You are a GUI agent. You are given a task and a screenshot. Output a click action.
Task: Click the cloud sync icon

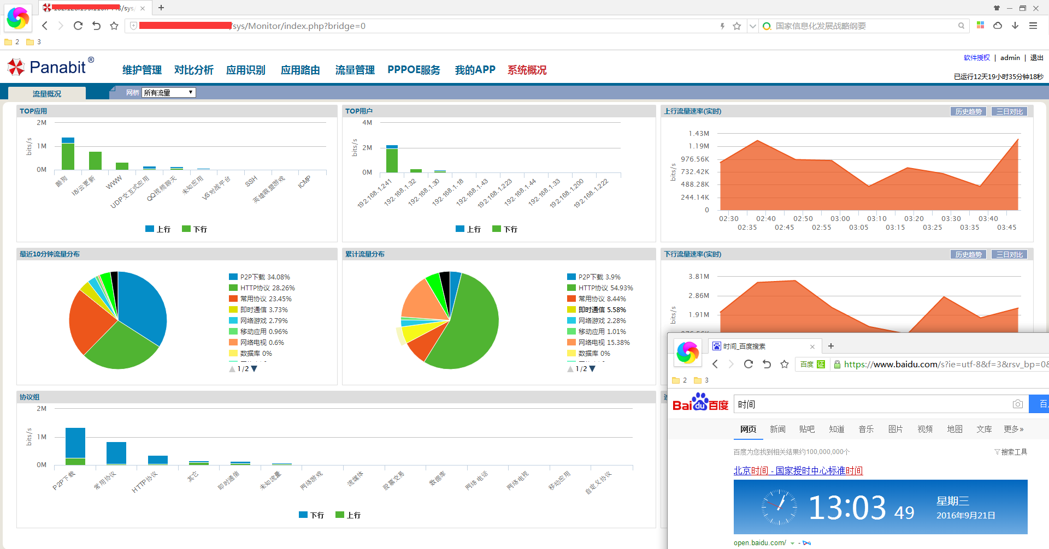(x=998, y=25)
